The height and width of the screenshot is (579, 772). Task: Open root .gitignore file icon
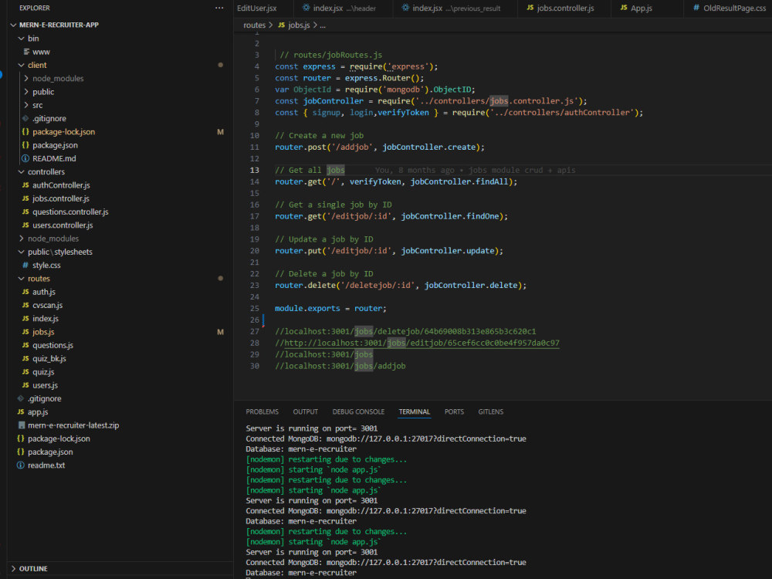click(x=21, y=398)
